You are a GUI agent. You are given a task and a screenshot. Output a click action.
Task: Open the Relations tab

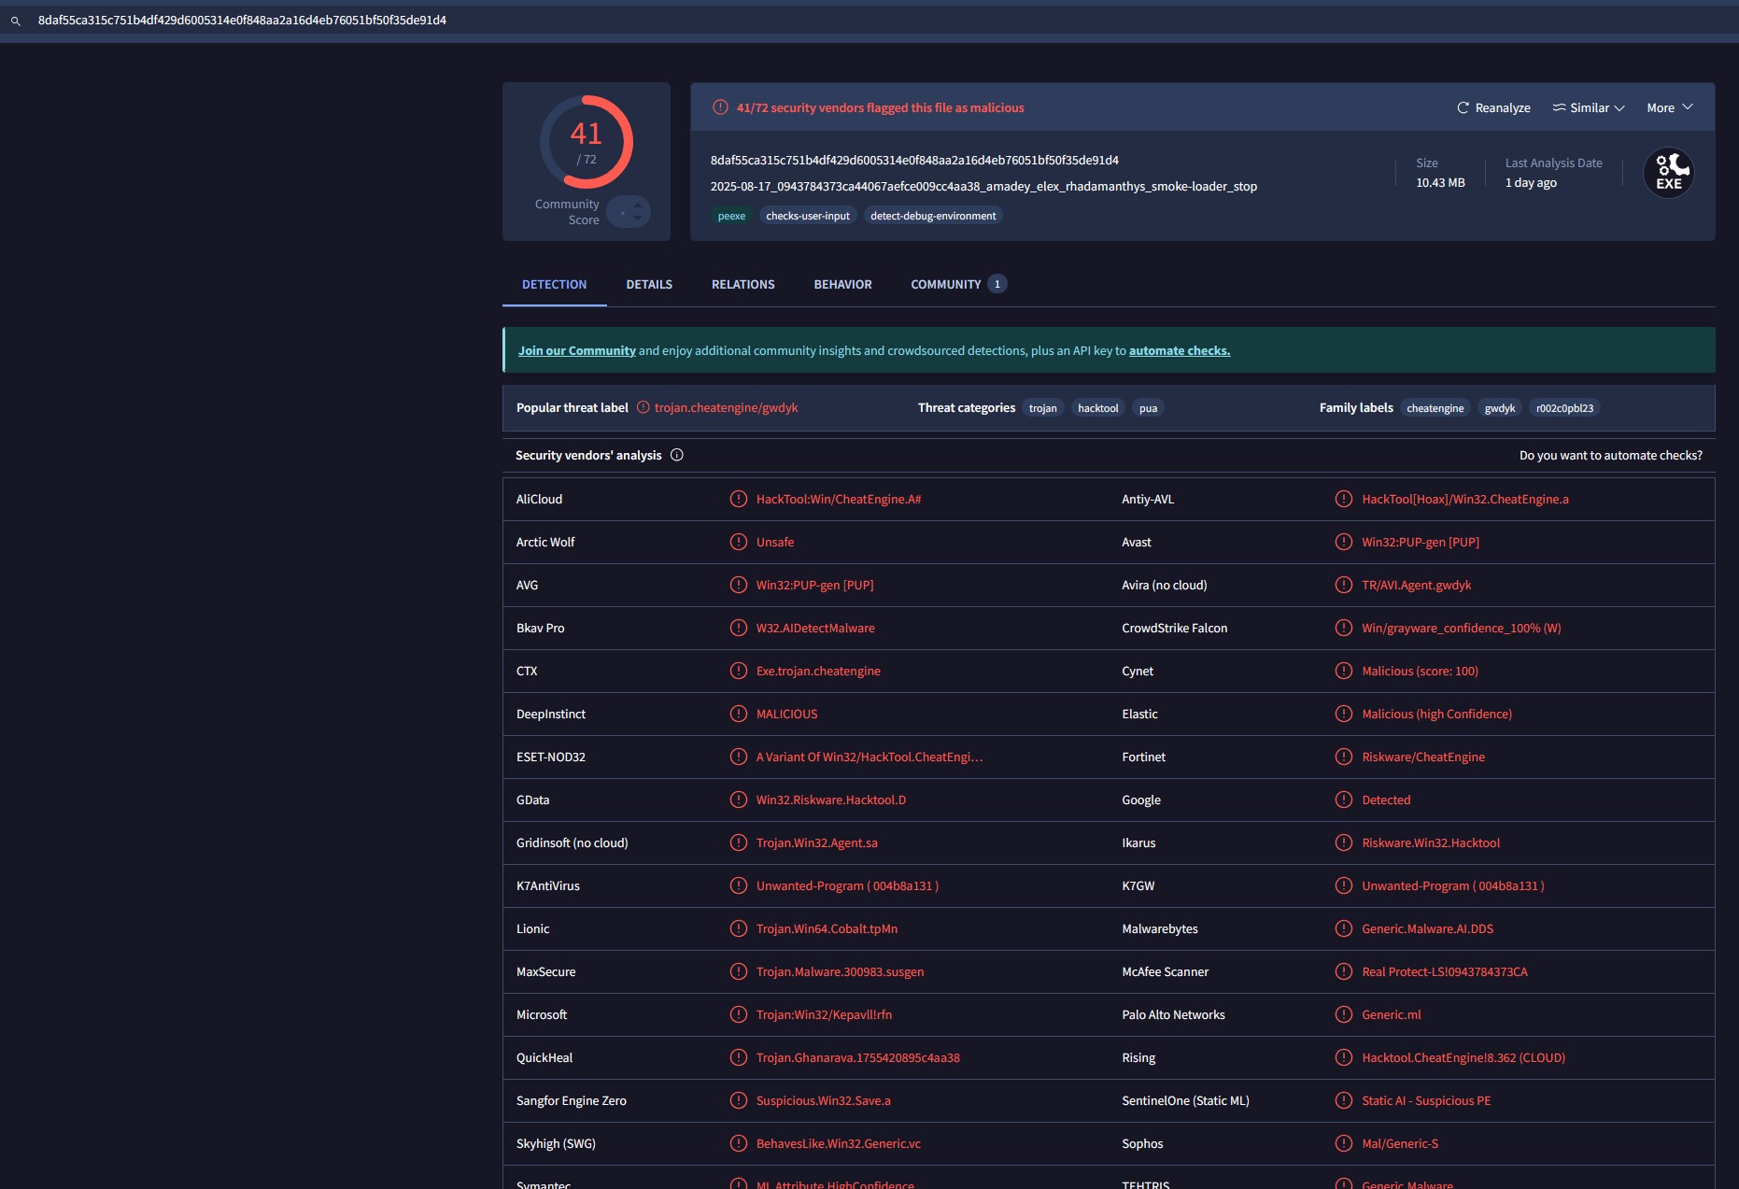click(x=742, y=285)
